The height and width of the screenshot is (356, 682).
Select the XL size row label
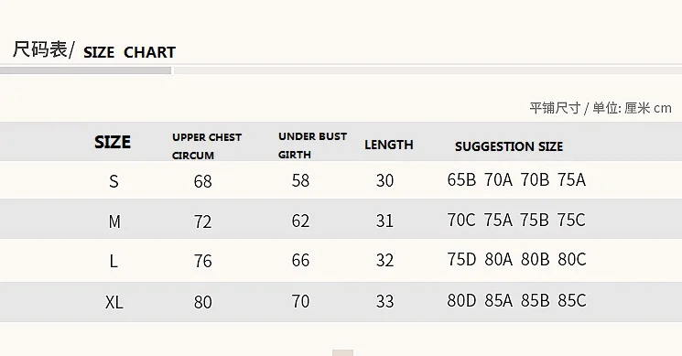pos(114,302)
